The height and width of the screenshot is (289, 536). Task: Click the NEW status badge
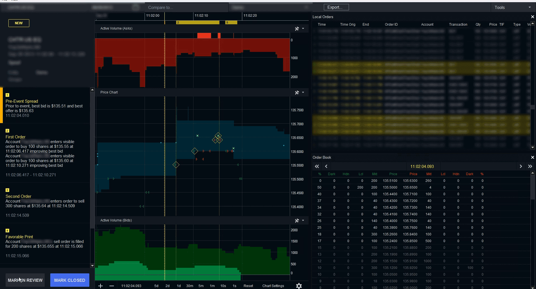pyautogui.click(x=19, y=23)
